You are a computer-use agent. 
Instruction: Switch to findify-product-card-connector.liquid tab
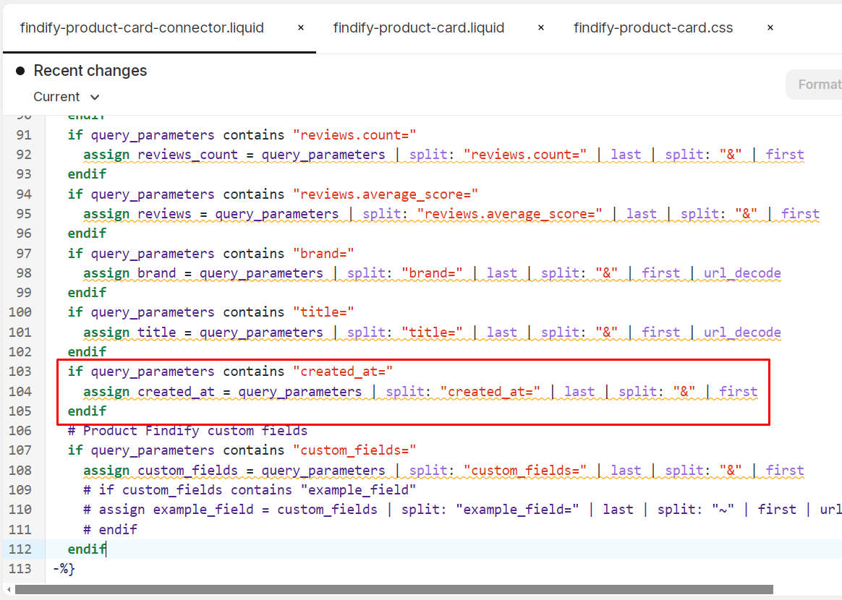[142, 28]
